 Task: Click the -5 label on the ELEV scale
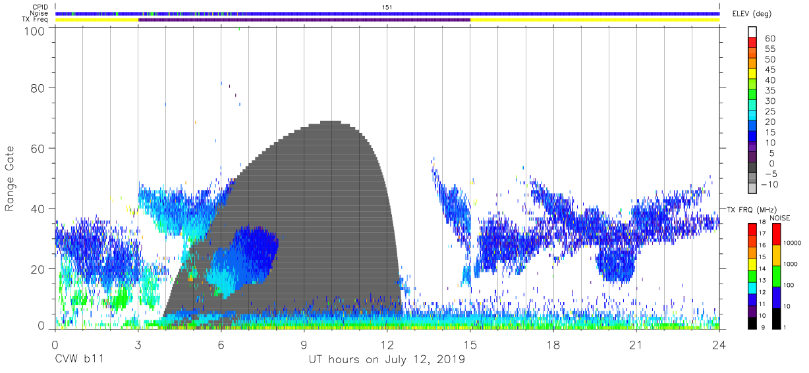coord(770,174)
